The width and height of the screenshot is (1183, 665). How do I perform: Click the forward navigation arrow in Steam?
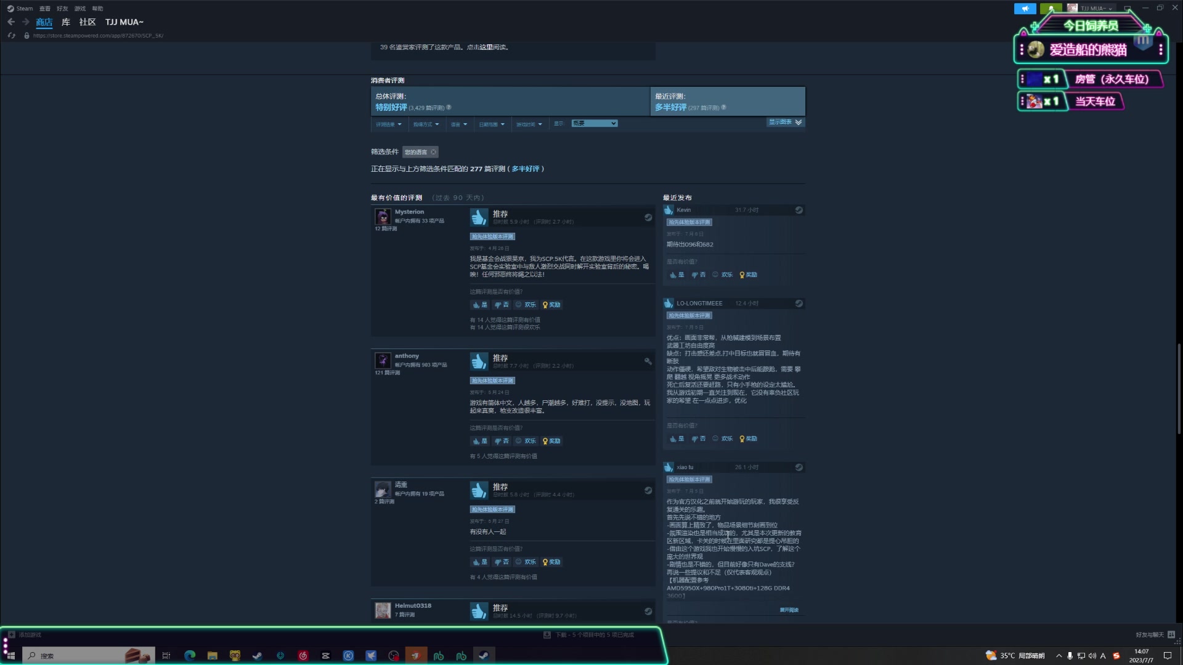click(x=26, y=22)
